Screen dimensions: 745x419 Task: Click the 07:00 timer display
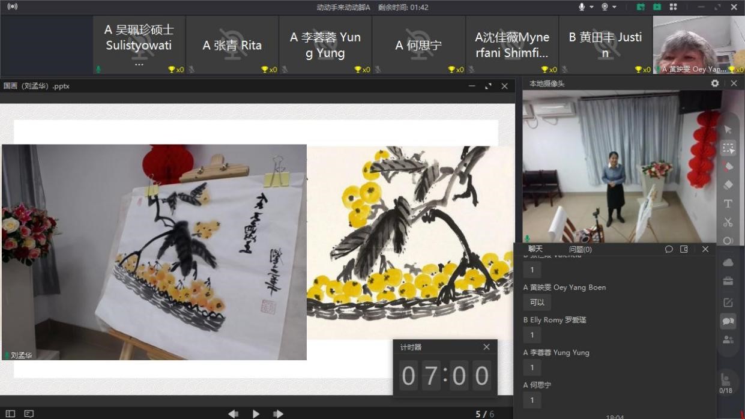point(445,376)
